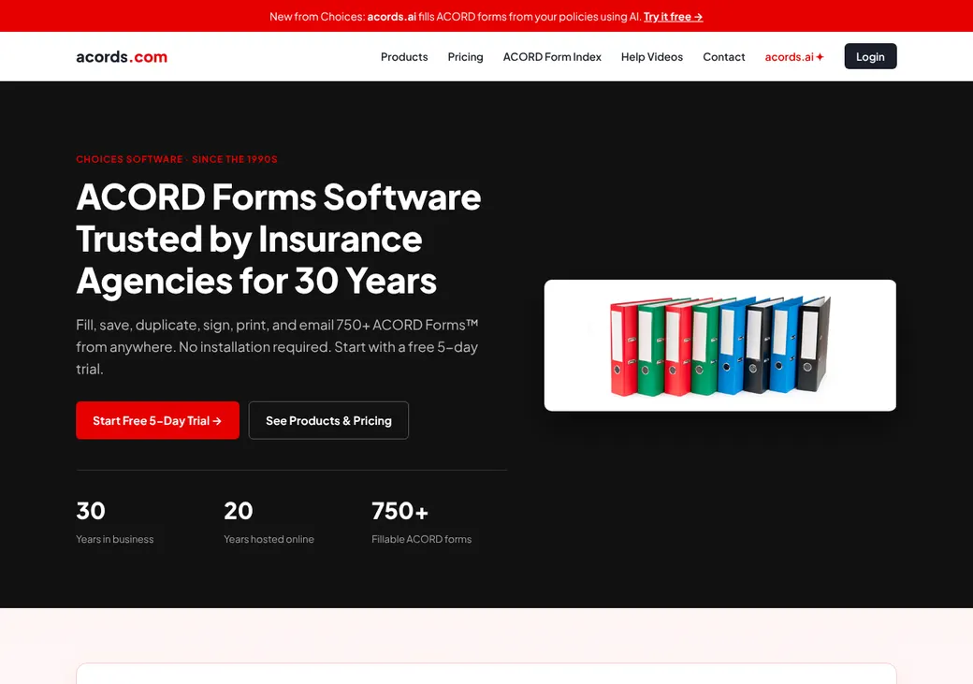
Task: Start Free 5-Day Trial button
Action: (x=157, y=420)
